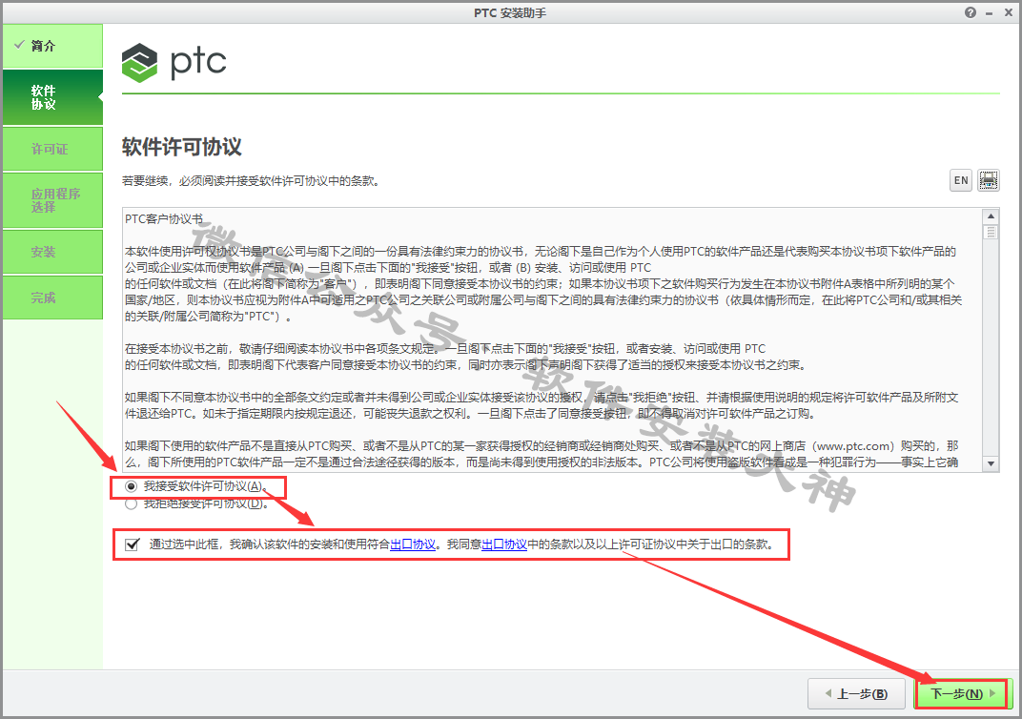This screenshot has width=1022, height=719.
Task: Toggle the export agreement confirmation checkbox
Action: pyautogui.click(x=133, y=544)
